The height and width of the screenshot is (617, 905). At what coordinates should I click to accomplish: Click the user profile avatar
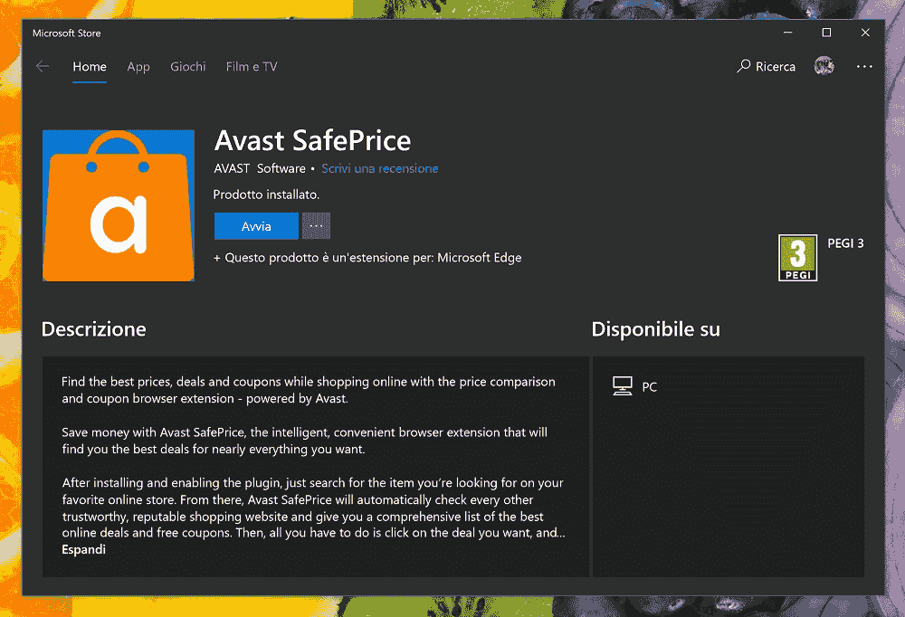pos(824,66)
